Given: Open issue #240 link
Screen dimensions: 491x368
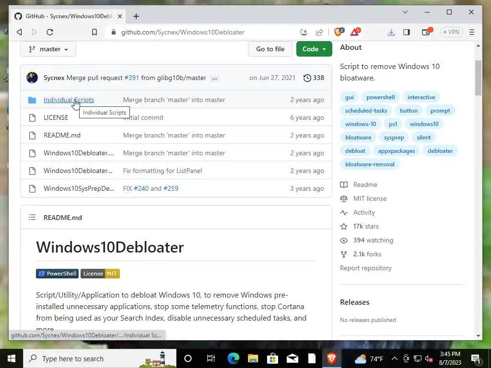Looking at the screenshot, I should (x=141, y=188).
